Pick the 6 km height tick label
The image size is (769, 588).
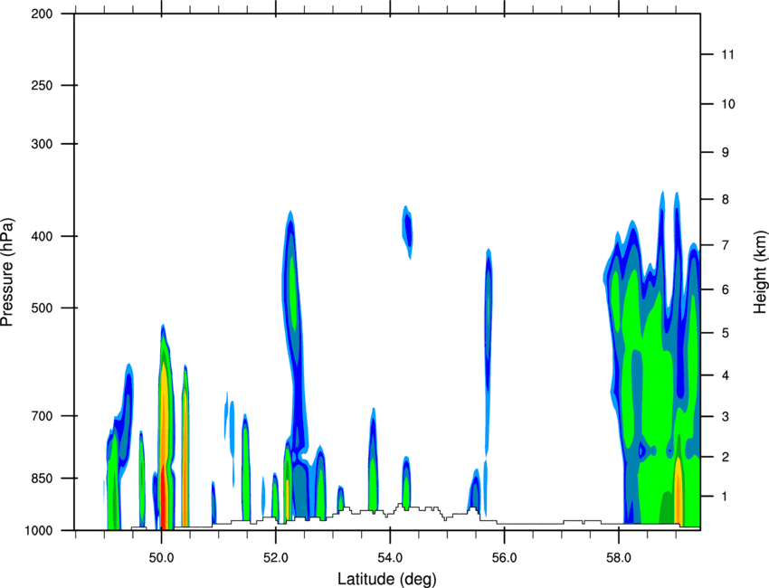726,289
